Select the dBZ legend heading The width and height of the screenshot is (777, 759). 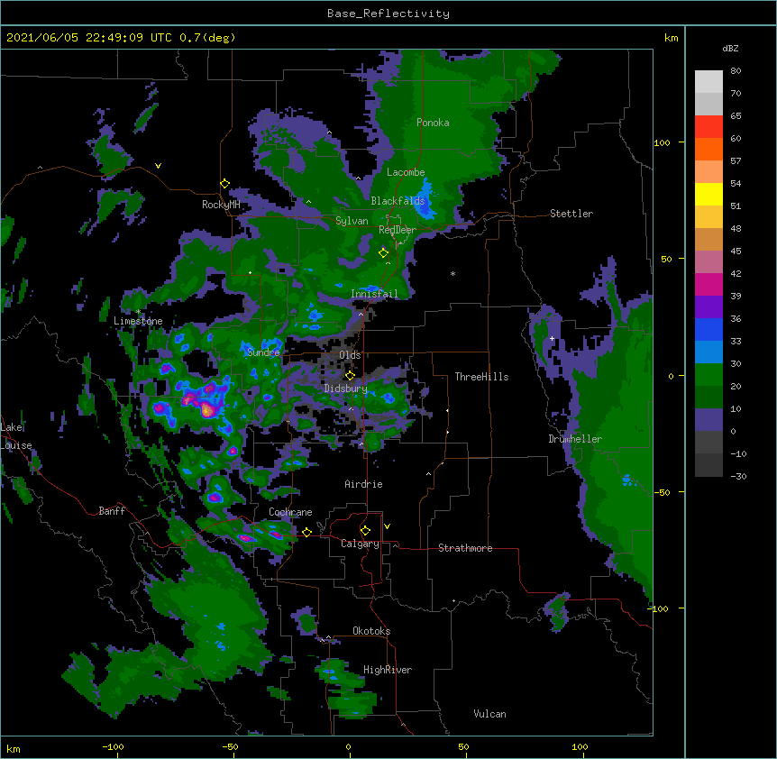(x=730, y=48)
